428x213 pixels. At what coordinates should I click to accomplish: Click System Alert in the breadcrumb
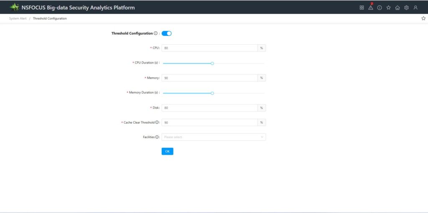[18, 18]
